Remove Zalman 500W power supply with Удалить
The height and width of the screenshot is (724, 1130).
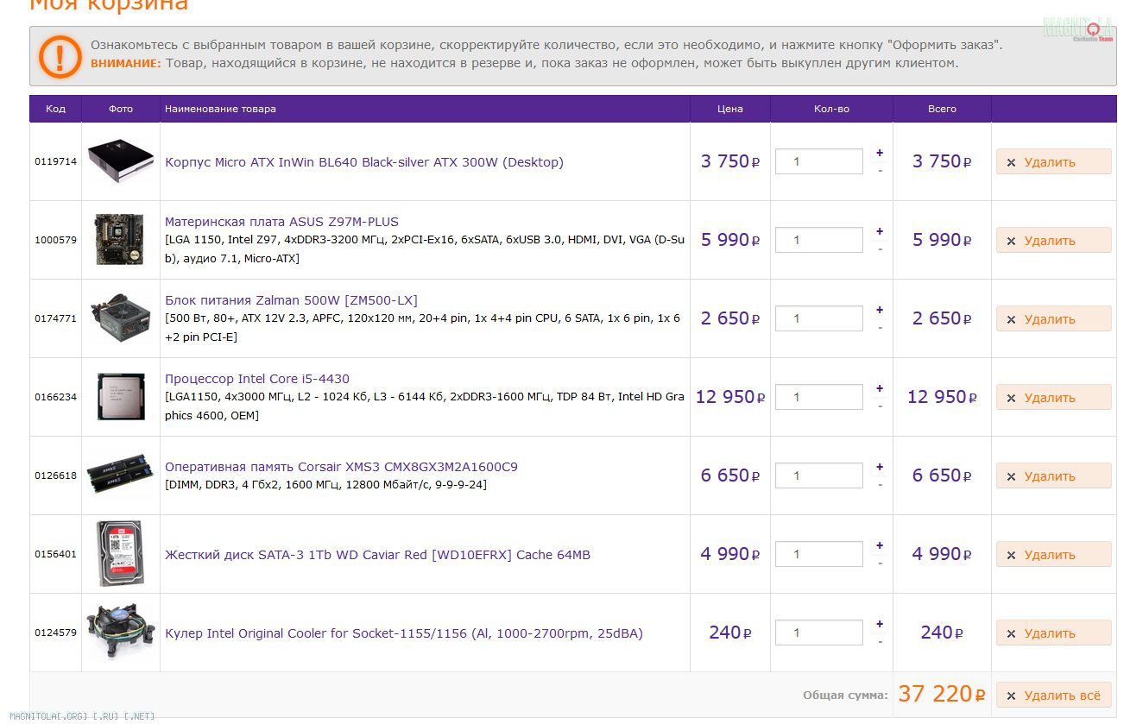[x=1053, y=318]
